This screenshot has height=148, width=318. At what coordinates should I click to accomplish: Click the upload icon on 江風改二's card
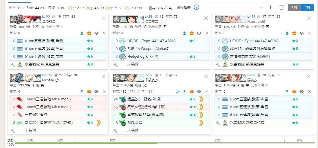pyautogui.click(x=82, y=33)
